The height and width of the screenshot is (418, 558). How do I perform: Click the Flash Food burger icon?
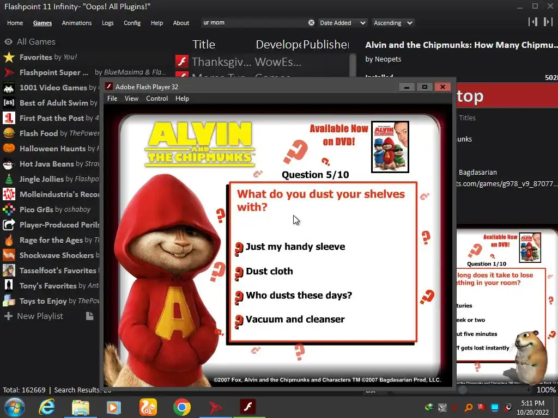9,133
